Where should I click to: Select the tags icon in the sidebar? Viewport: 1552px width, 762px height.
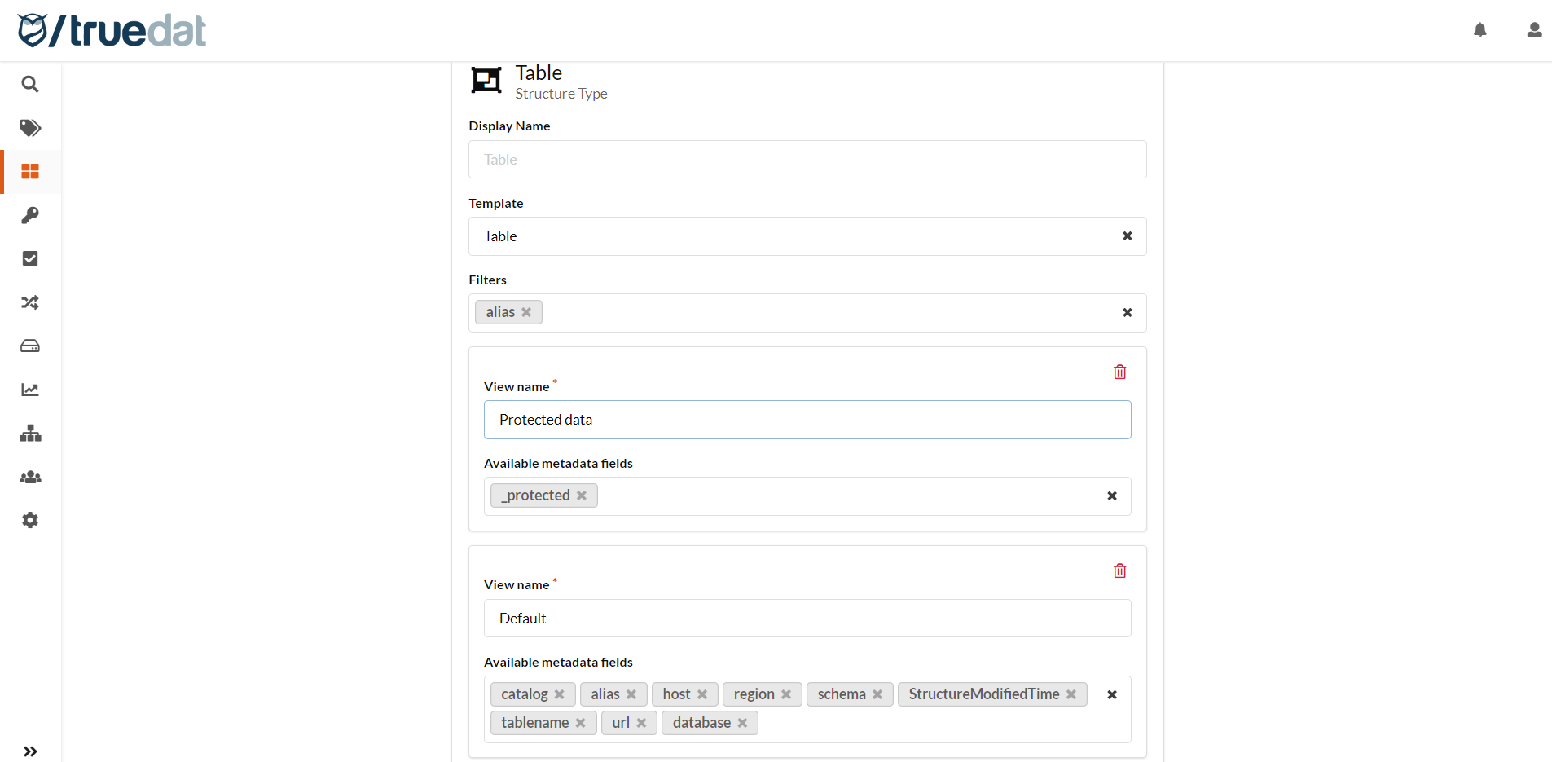tap(30, 128)
